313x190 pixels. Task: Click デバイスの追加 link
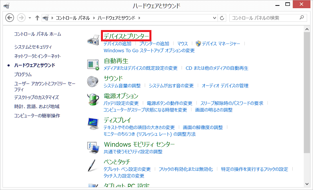coord(117,44)
